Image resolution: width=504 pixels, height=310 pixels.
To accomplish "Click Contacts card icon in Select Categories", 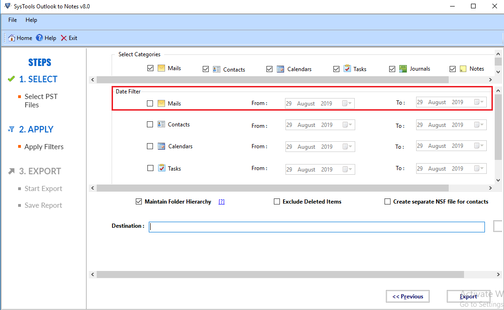I will [x=217, y=69].
